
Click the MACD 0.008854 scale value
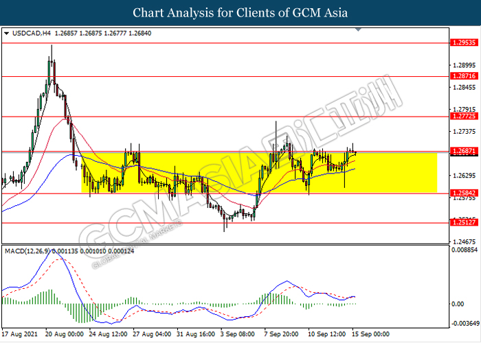465,250
